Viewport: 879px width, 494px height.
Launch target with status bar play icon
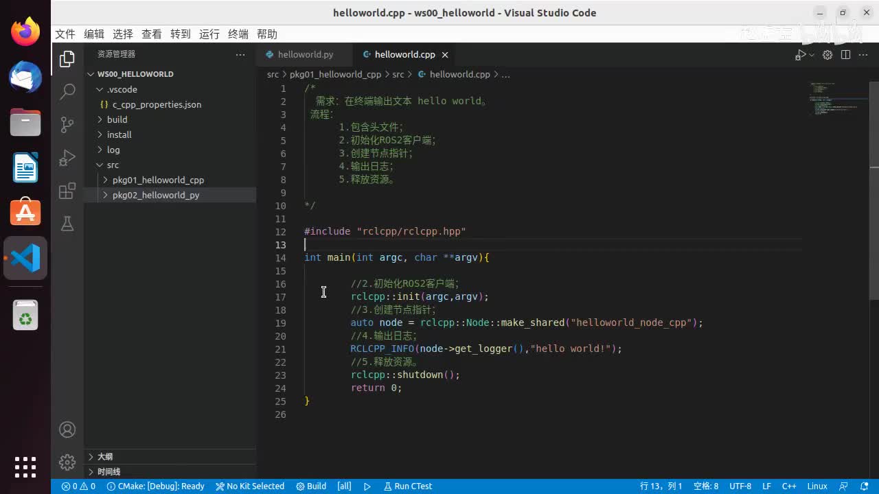[x=367, y=486]
